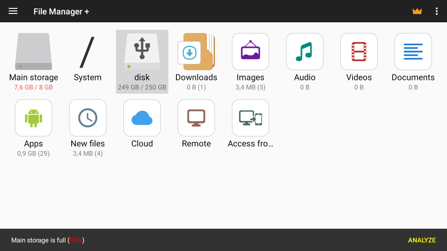
Task: Click the File Manager + title
Action: point(61,12)
